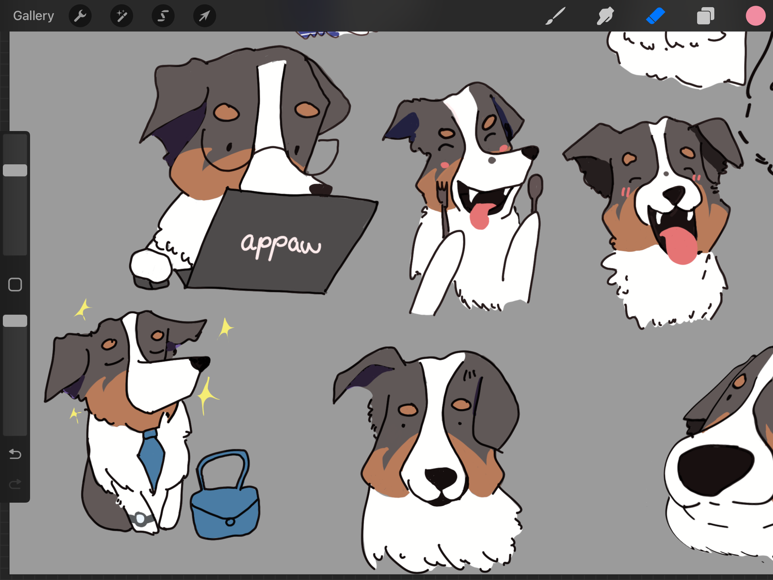This screenshot has height=580, width=773.
Task: Activate the Selection tool
Action: pyautogui.click(x=163, y=16)
